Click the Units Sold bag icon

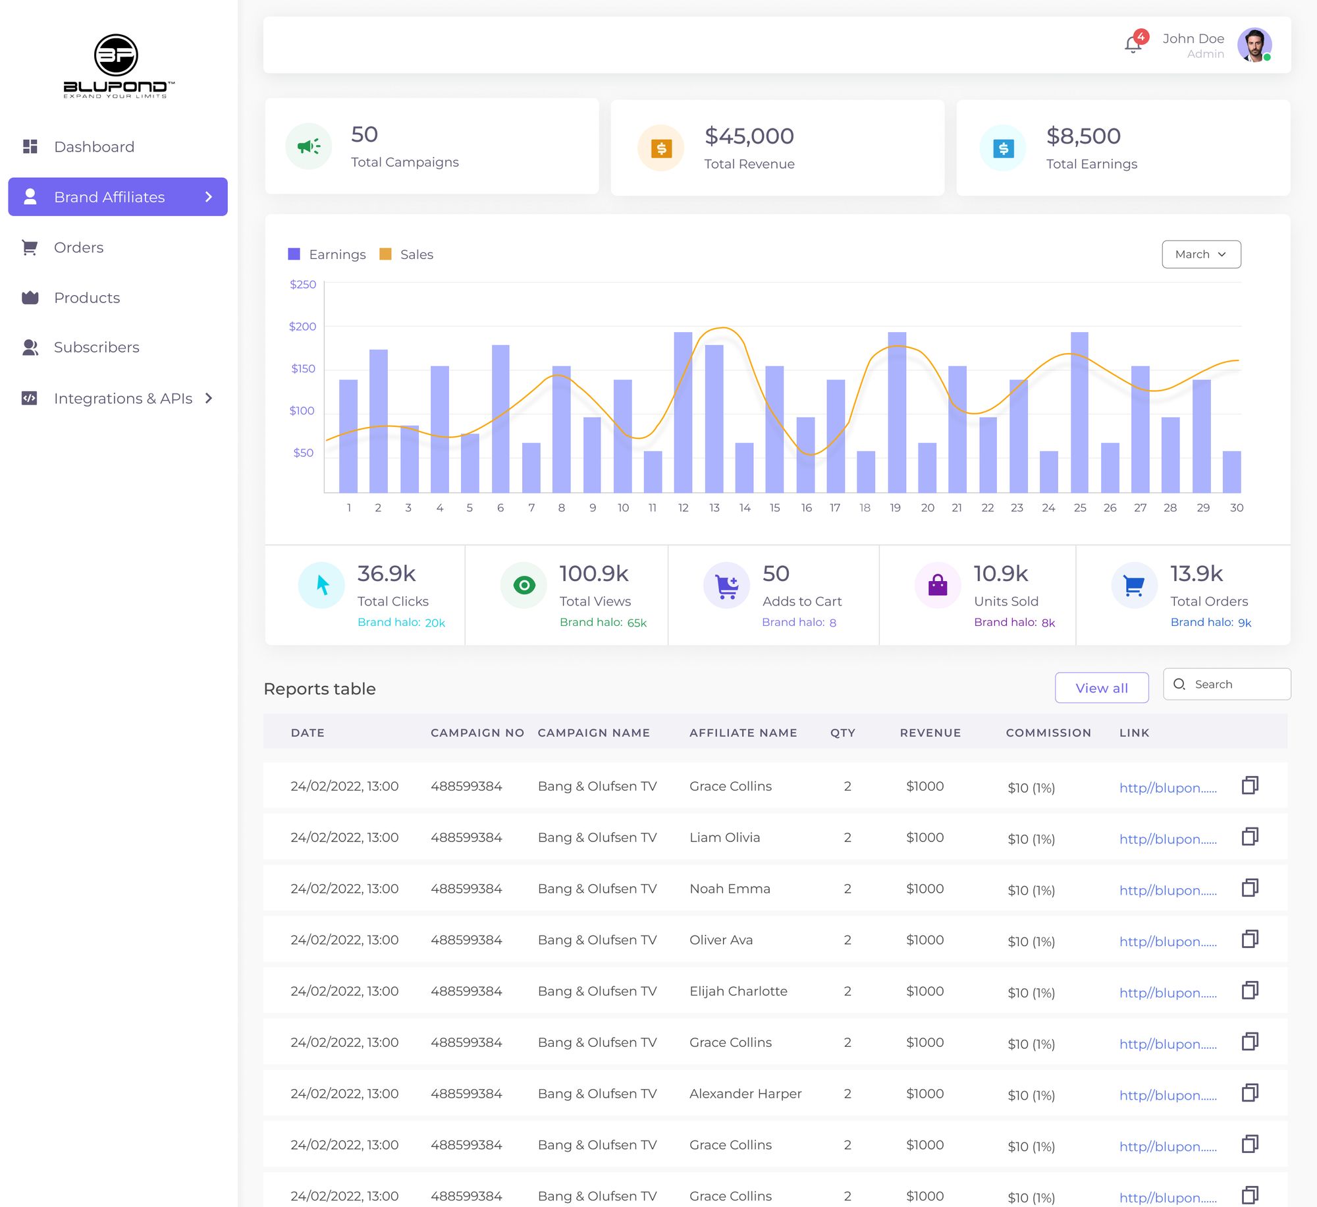tap(938, 585)
